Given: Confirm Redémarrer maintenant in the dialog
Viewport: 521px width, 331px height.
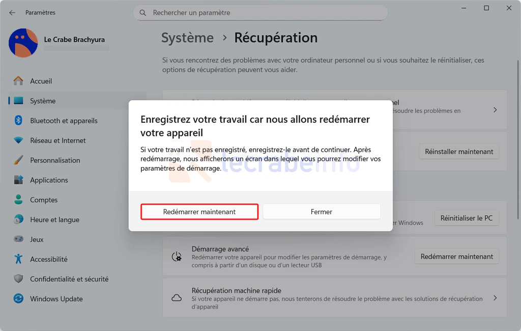Looking at the screenshot, I should tap(199, 212).
